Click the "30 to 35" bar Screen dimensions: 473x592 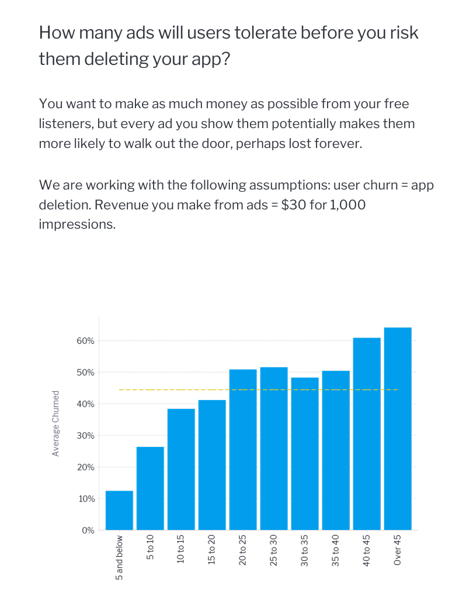pos(305,453)
